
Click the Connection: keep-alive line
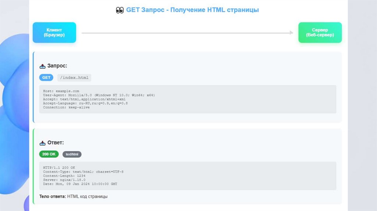coord(66,107)
